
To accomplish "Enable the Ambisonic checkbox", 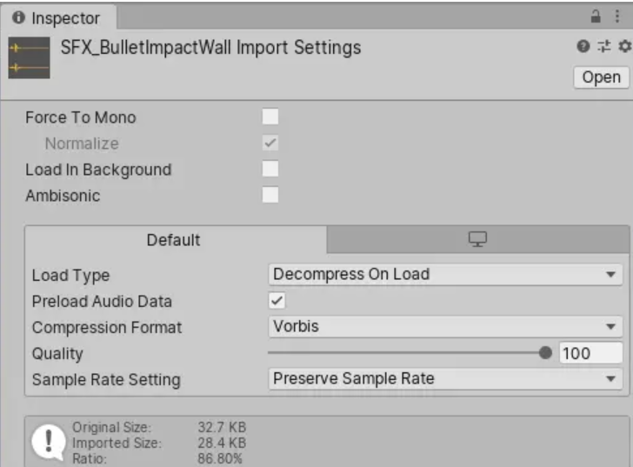I will pyautogui.click(x=270, y=196).
